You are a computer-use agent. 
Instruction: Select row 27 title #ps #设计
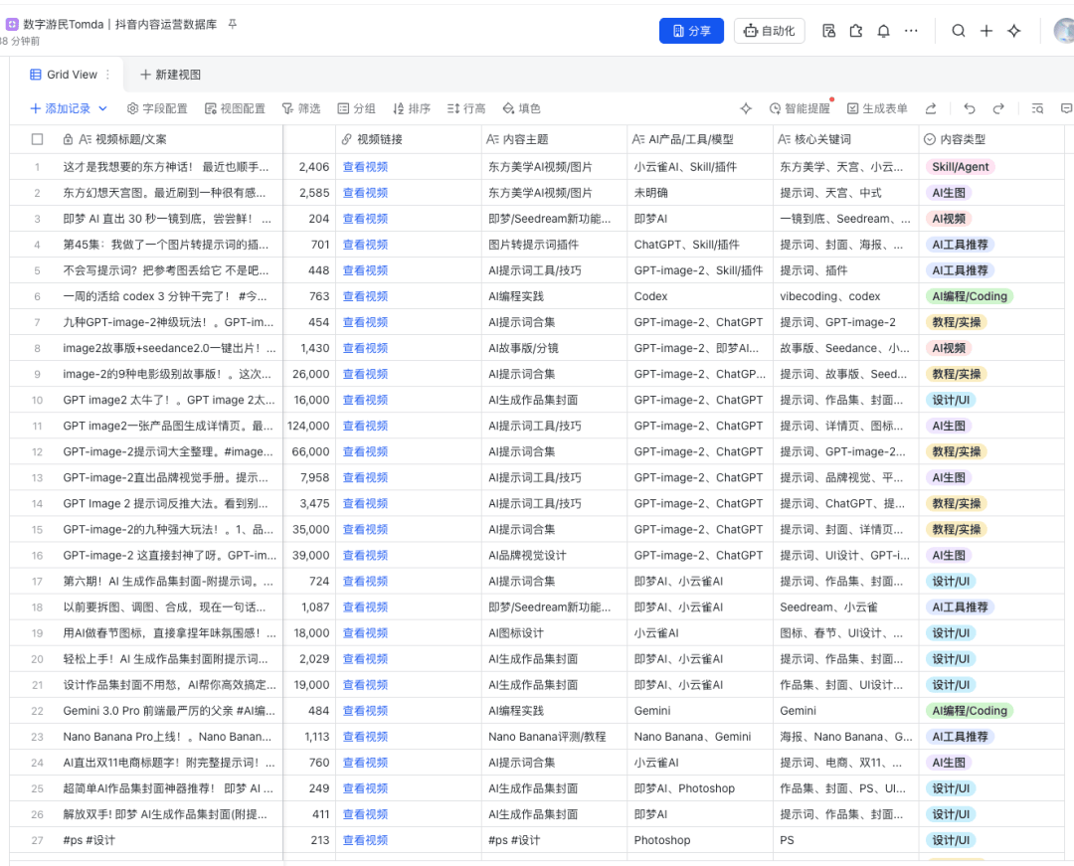169,840
